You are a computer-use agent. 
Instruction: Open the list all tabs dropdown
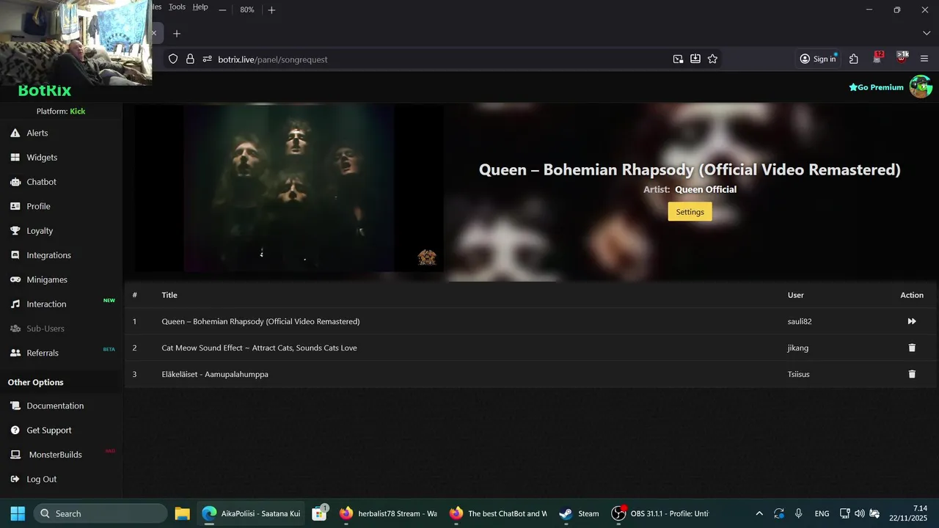click(926, 34)
